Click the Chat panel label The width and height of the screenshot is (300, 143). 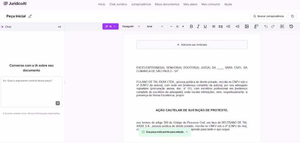click(8, 27)
